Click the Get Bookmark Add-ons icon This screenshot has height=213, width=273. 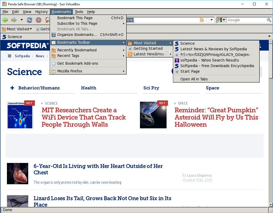point(54,64)
